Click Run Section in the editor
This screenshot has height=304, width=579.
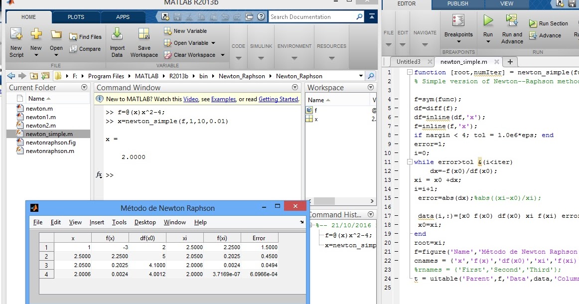point(548,23)
